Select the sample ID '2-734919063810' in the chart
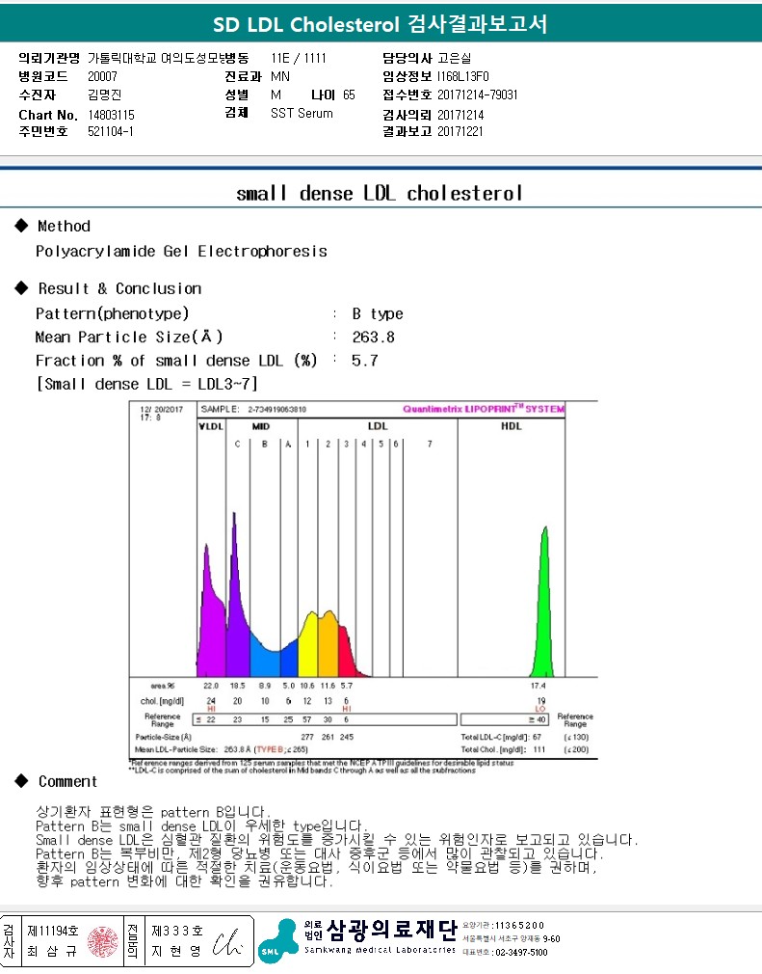 click(x=276, y=409)
